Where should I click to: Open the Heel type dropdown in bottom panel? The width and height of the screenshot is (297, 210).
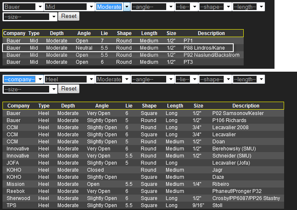click(x=69, y=80)
